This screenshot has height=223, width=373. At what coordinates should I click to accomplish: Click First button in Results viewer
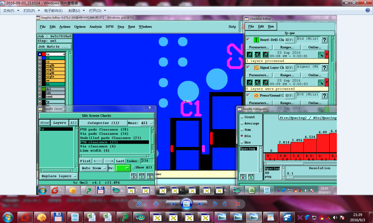(85, 161)
